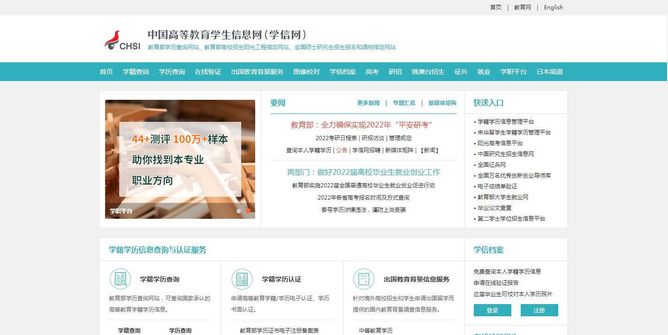This screenshot has height=335, width=668.
Task: Open the 出国教育背景信息服务 icon
Action: point(364,279)
